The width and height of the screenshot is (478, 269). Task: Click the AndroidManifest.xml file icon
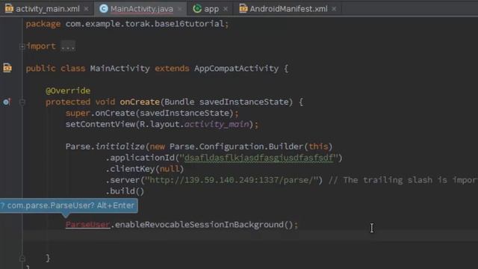[243, 8]
